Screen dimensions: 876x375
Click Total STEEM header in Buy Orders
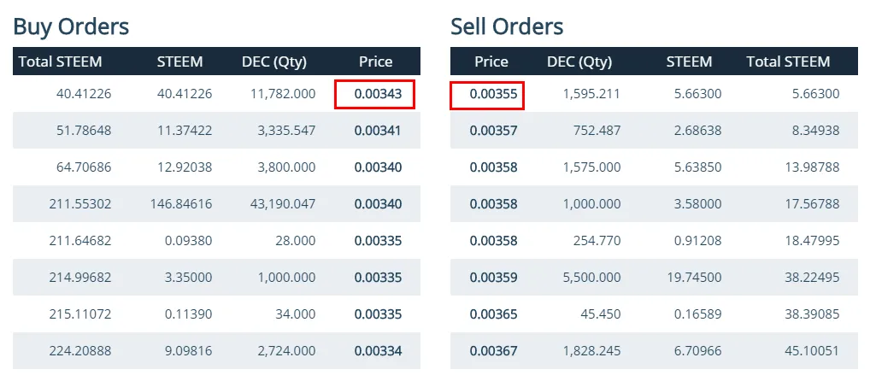pyautogui.click(x=60, y=62)
